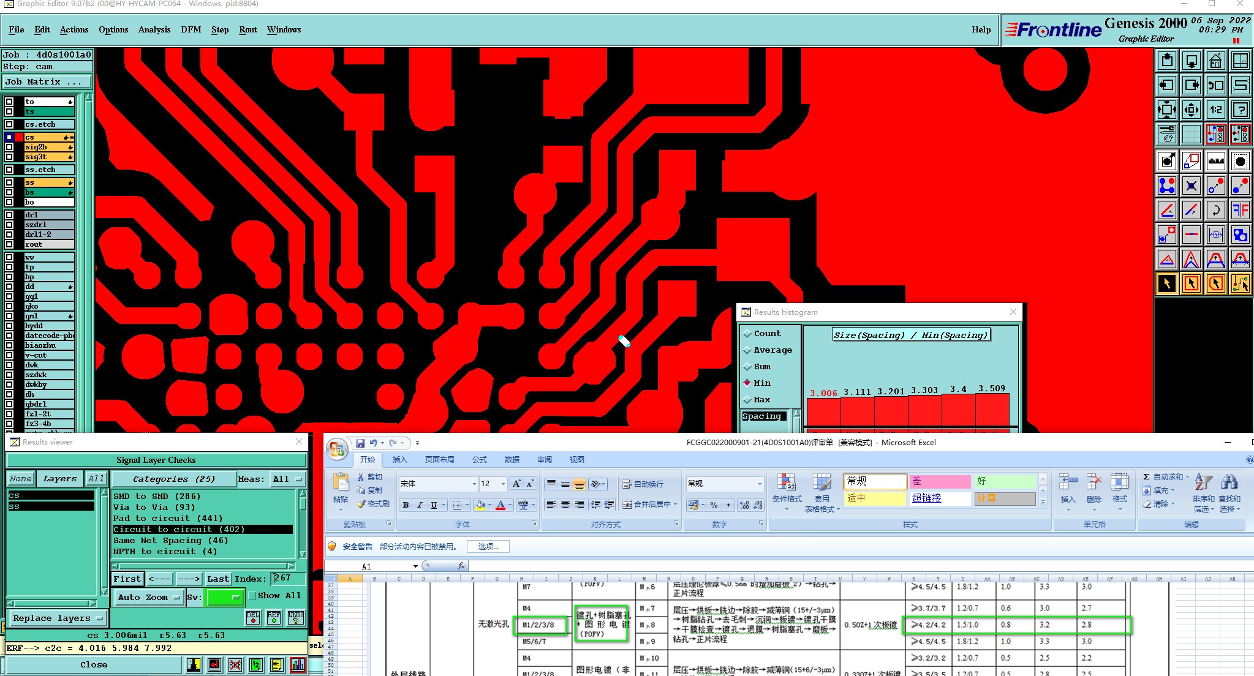Toggle Bold formatting in Excel

click(x=406, y=505)
